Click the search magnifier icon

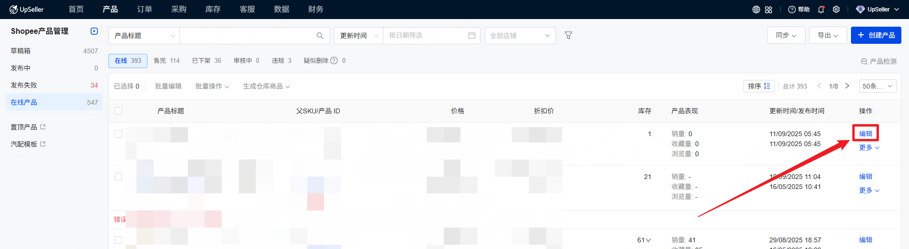320,36
